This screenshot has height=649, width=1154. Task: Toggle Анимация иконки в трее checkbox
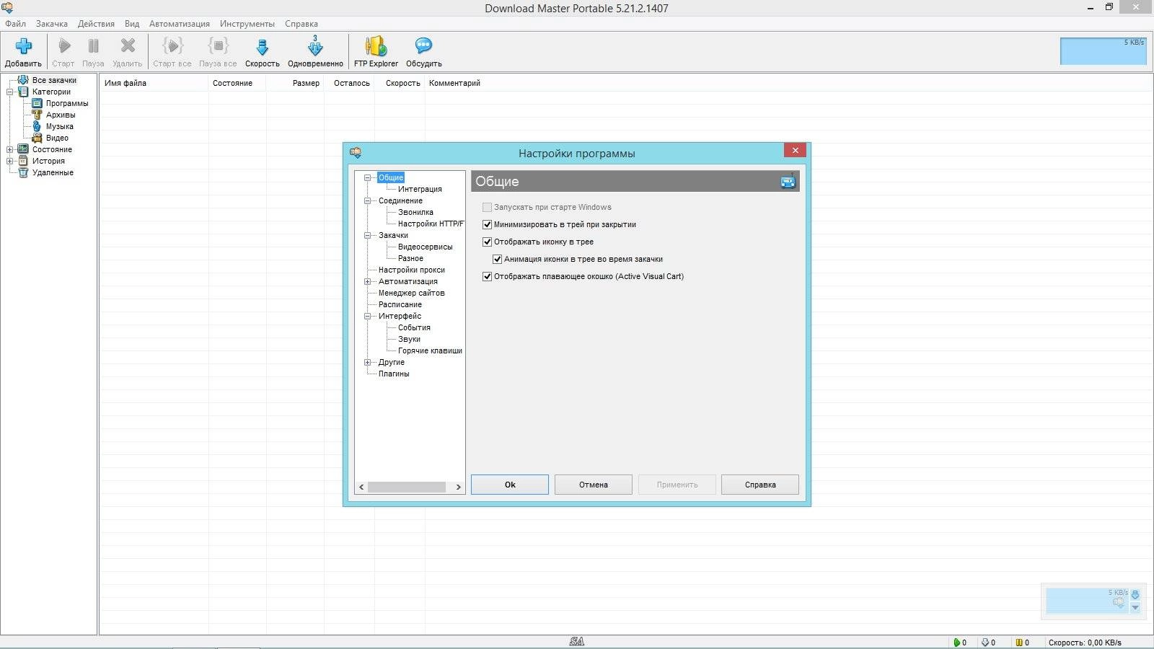pyautogui.click(x=497, y=259)
